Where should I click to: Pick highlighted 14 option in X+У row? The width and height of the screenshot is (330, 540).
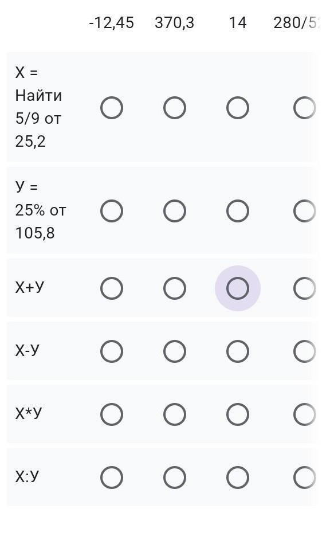click(x=237, y=288)
